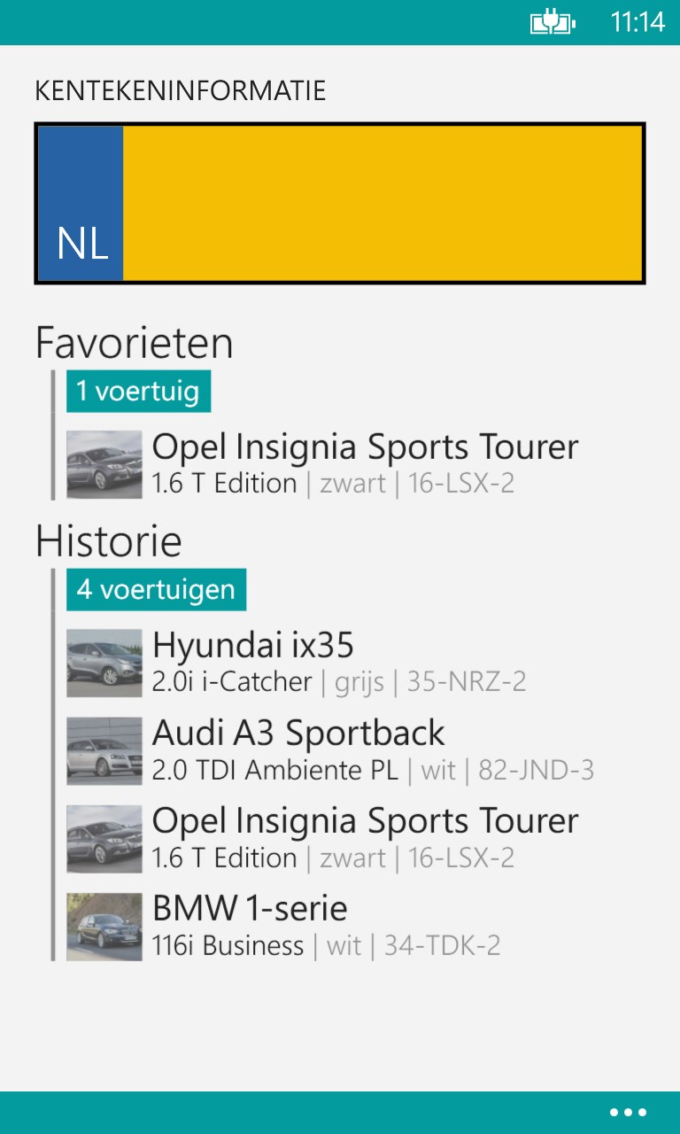Tap the '1 voertuig' group label
680x1134 pixels.
[x=138, y=391]
